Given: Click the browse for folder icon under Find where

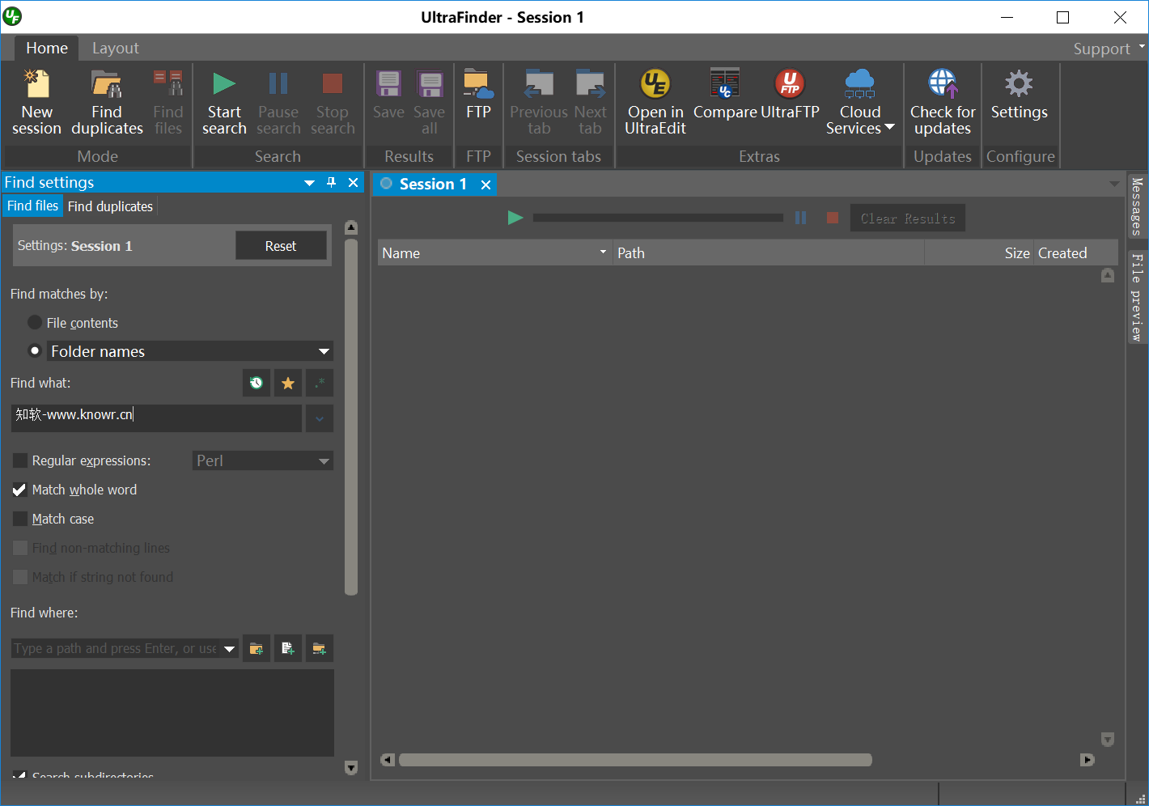Looking at the screenshot, I should point(257,648).
